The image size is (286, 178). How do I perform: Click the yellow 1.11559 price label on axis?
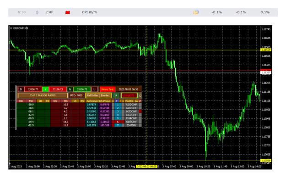pyautogui.click(x=266, y=50)
